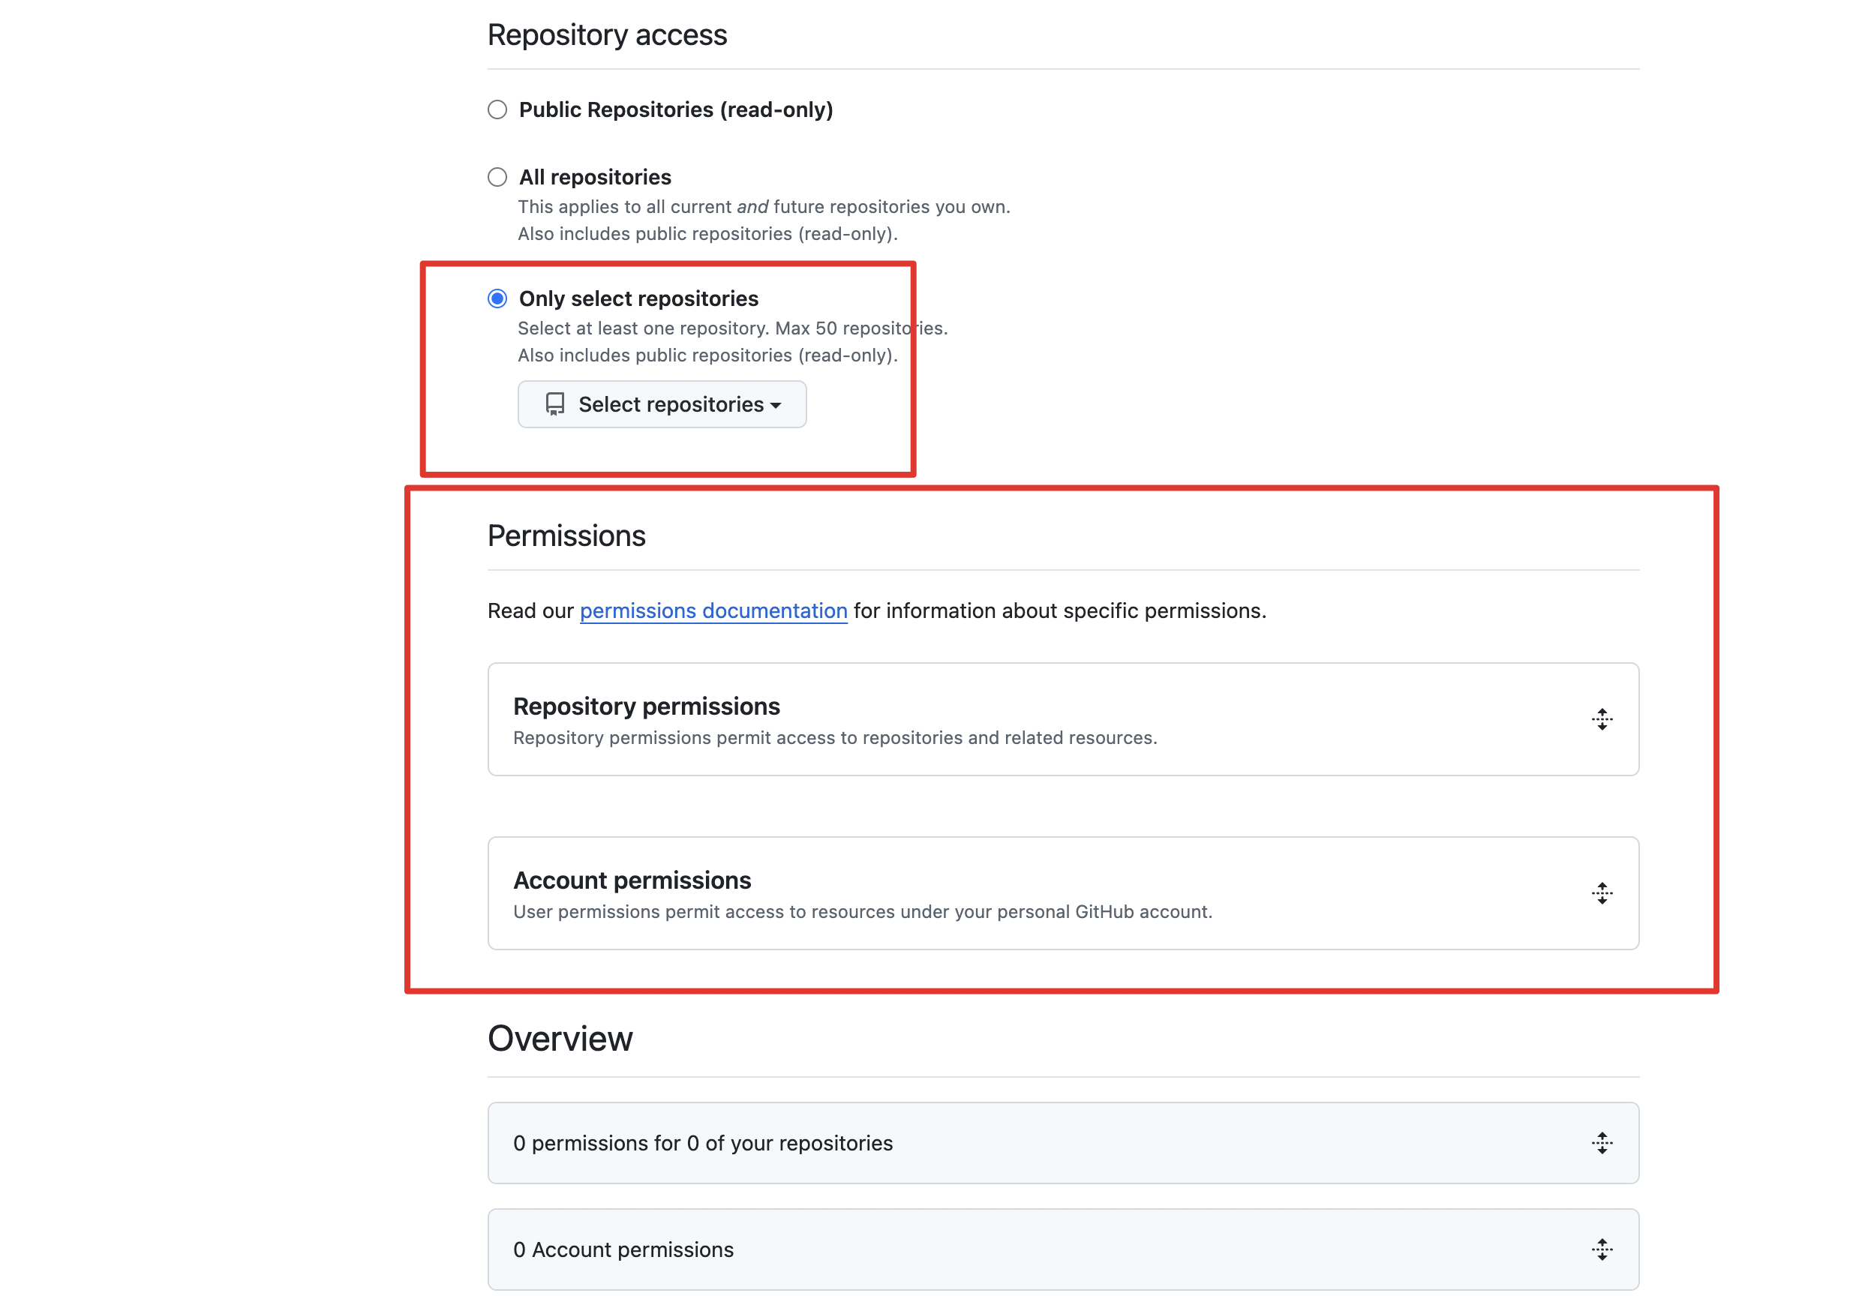The image size is (1862, 1314).
Task: Click the repository icon in Select repositories button
Action: click(554, 404)
